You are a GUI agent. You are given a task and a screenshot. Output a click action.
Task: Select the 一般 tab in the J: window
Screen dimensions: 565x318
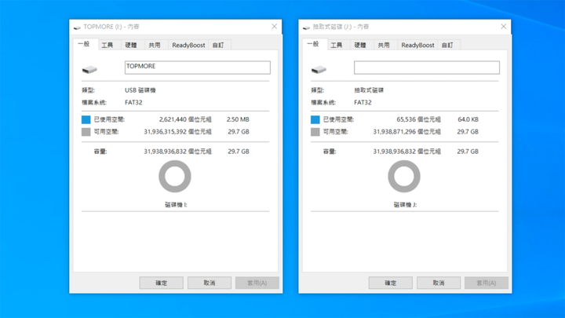314,44
